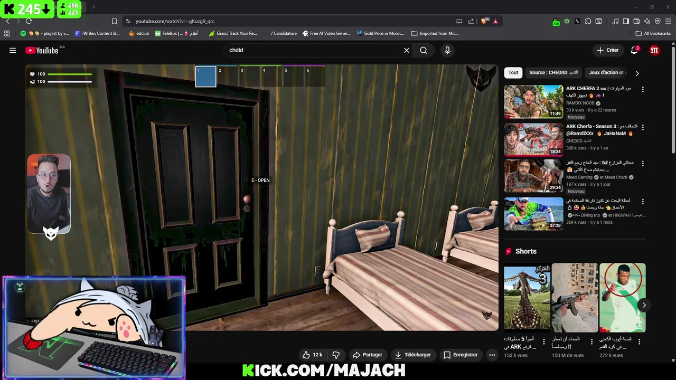Open the green 160 extension icon
The image size is (676, 380).
tap(556, 22)
